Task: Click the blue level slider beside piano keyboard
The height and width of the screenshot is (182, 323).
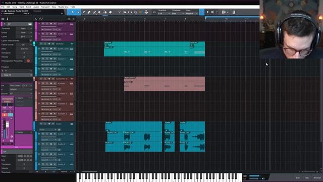Action: (x=254, y=176)
